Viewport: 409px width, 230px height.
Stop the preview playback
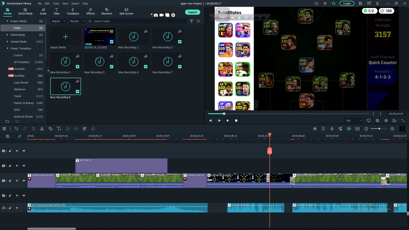click(236, 120)
